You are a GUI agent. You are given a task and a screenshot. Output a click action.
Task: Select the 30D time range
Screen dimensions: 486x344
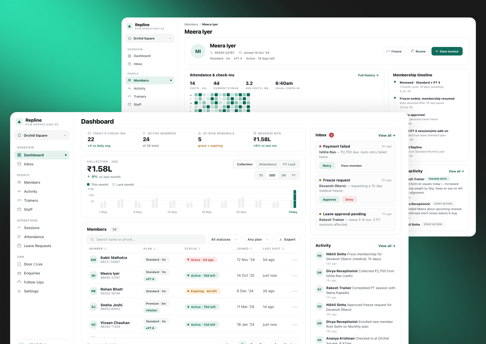coord(272,175)
